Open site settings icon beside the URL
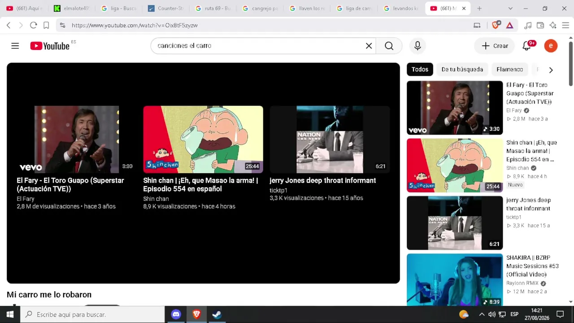The height and width of the screenshot is (323, 574). [x=62, y=25]
